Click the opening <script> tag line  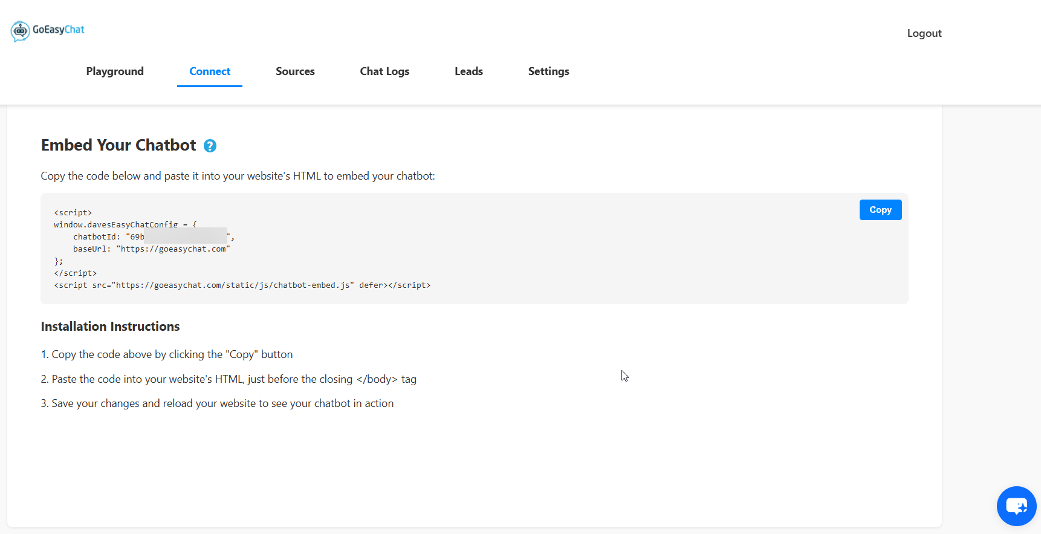click(x=73, y=212)
